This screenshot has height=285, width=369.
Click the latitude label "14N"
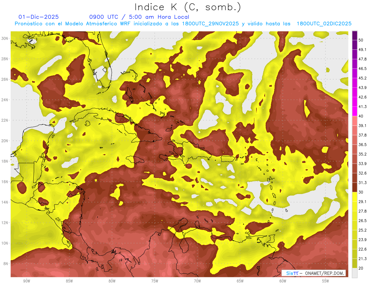coord(5,202)
